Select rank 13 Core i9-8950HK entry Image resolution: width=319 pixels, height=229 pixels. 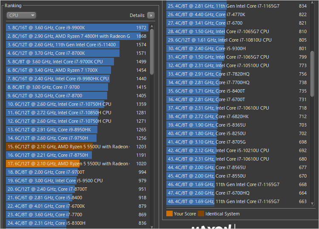(77, 130)
